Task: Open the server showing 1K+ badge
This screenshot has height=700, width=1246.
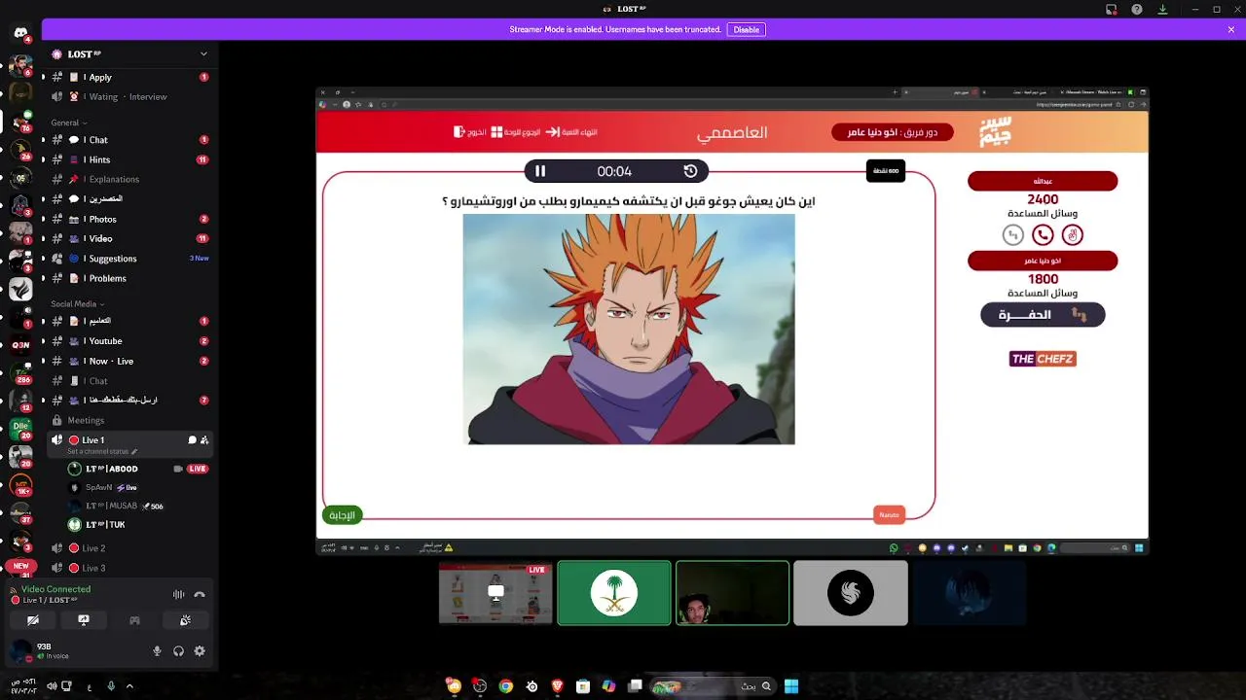Action: point(20,484)
